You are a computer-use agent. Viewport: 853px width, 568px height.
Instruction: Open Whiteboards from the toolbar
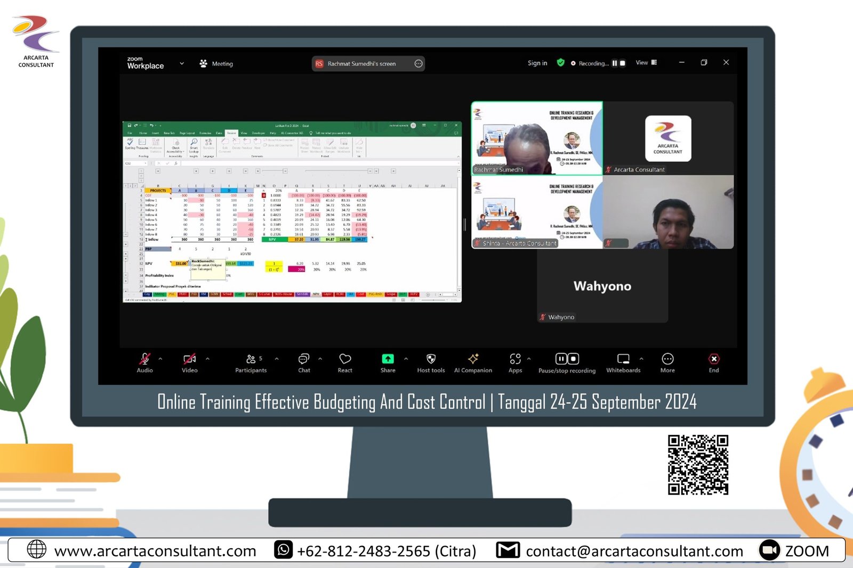[623, 362]
